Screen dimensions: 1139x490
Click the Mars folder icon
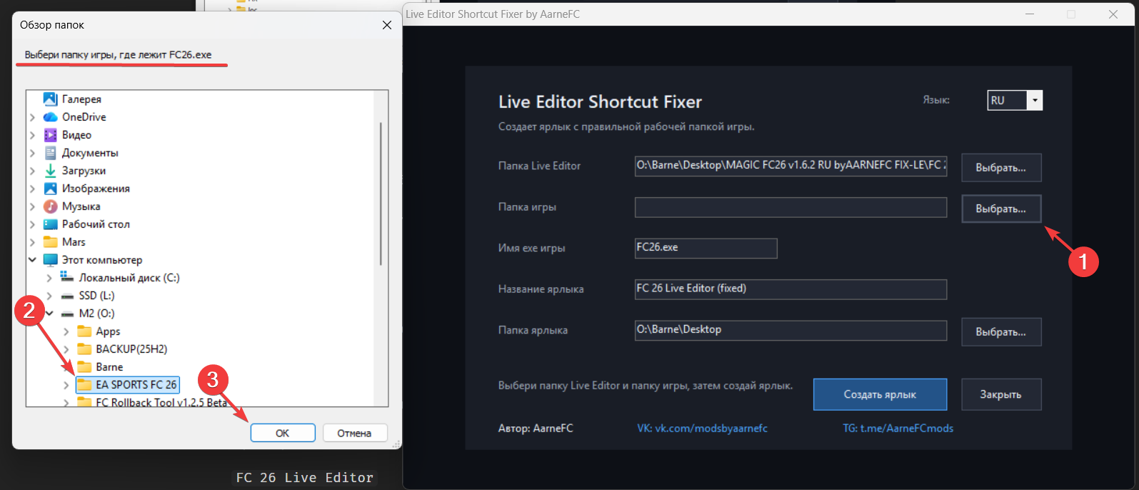[50, 241]
